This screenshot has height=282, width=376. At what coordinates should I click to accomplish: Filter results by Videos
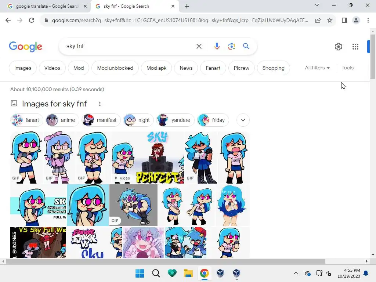click(52, 68)
